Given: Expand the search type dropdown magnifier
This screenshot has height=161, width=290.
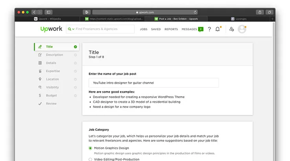Looking at the screenshot, I should click(70, 29).
